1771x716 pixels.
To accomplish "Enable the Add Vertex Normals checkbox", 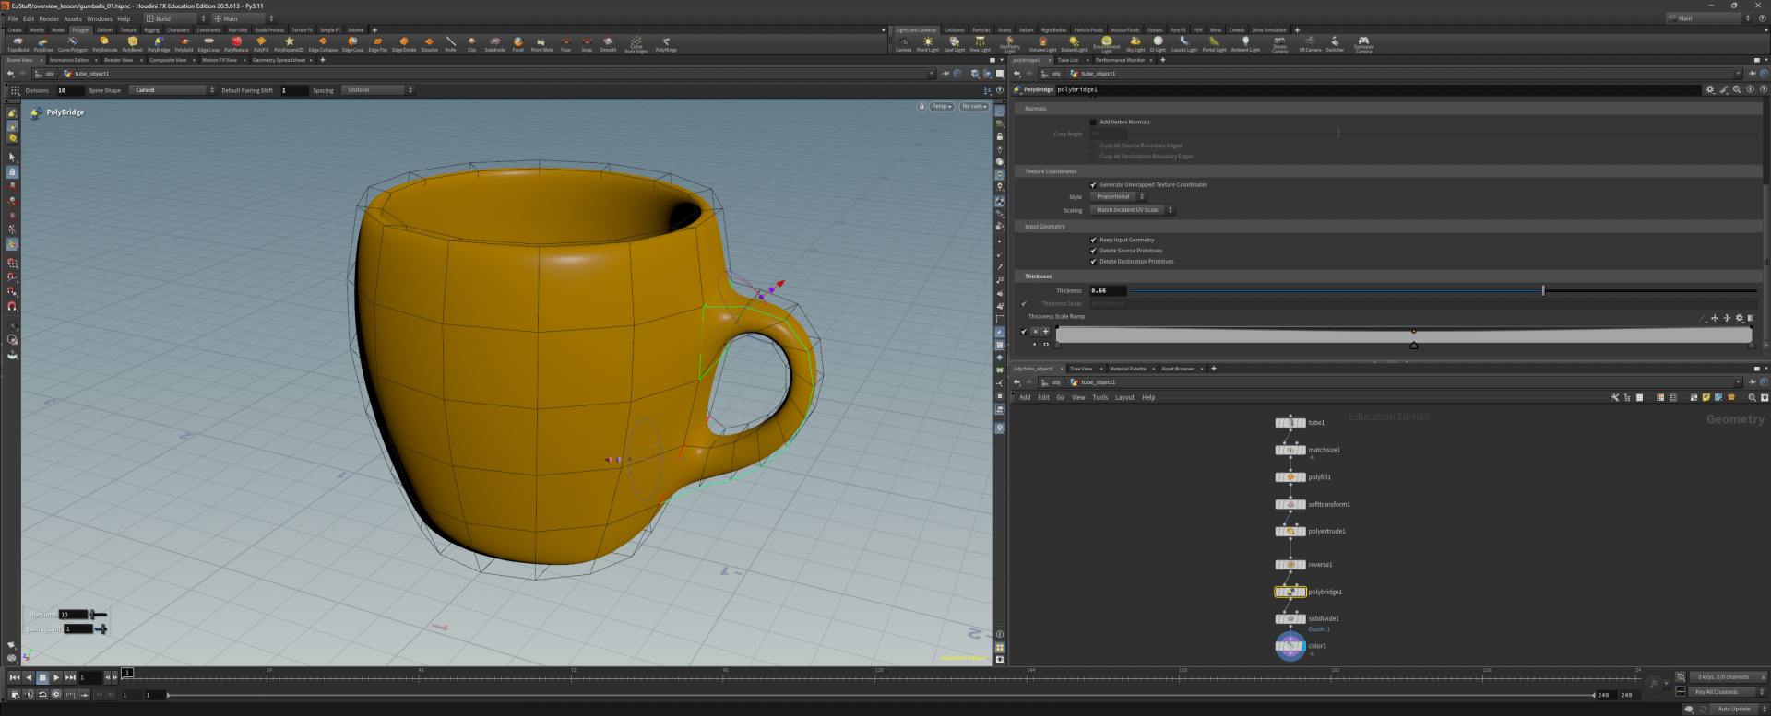I will click(x=1094, y=122).
